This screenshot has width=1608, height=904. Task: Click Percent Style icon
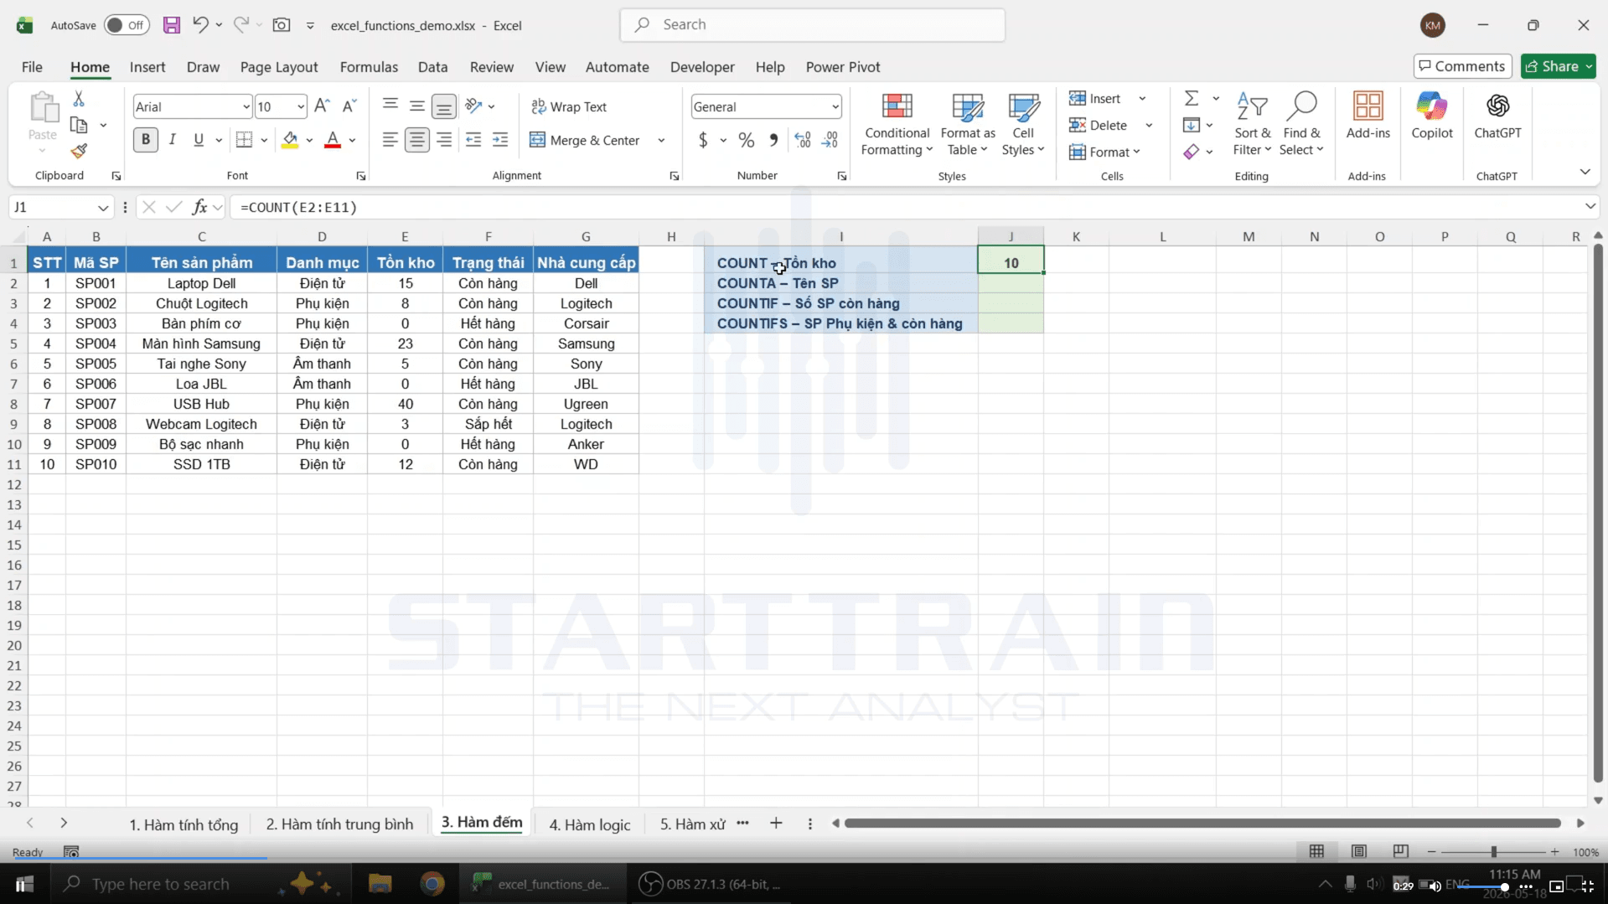click(x=746, y=141)
